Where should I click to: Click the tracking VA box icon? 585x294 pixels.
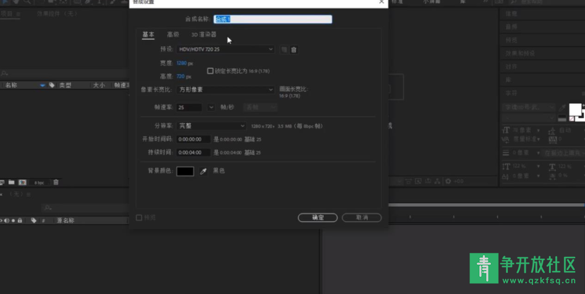[552, 139]
